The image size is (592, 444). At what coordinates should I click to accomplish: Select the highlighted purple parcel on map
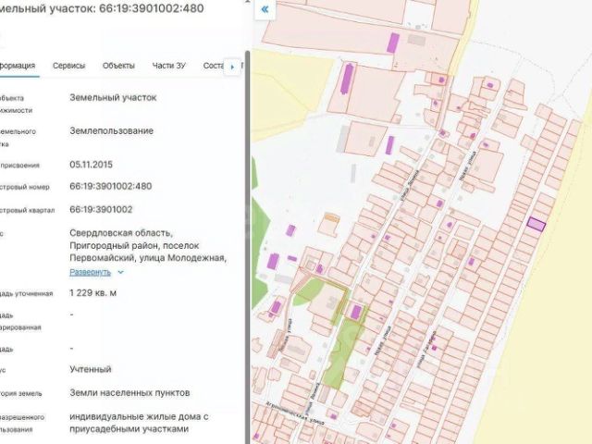click(x=536, y=224)
